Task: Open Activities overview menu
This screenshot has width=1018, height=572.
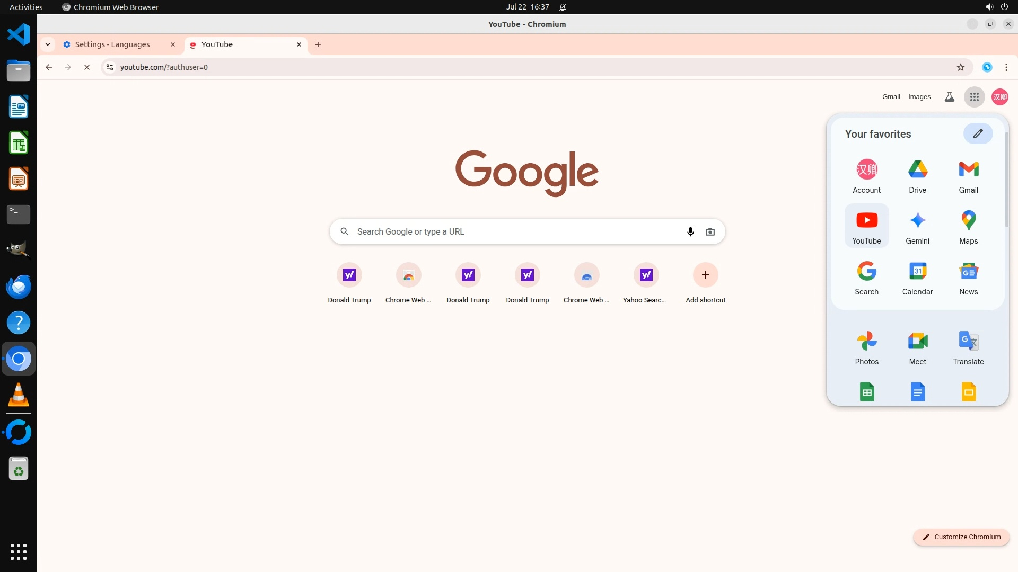Action: (26, 7)
